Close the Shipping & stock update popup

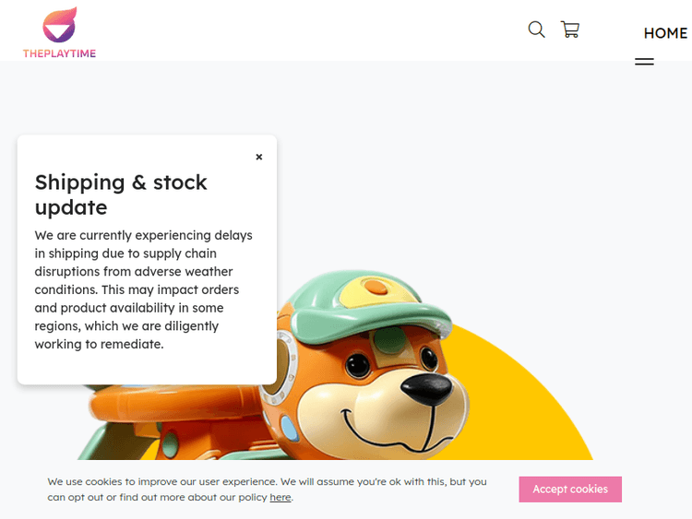click(x=259, y=157)
